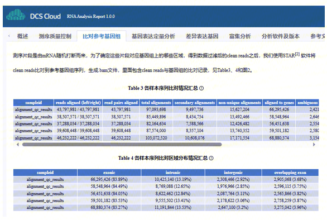Screen dimensions: 327x220
Task: Open the 富集分析 tab
Action: [240, 36]
